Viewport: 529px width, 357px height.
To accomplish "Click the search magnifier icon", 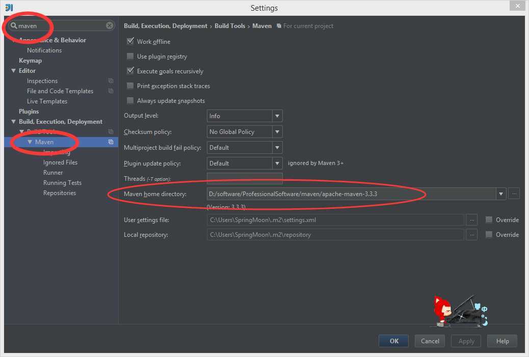I will point(14,25).
